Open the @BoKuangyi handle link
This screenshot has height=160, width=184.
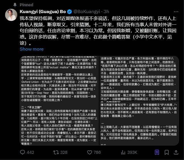(87, 12)
